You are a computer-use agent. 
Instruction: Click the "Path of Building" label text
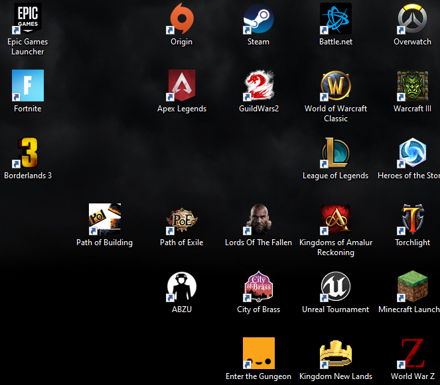[x=104, y=243]
